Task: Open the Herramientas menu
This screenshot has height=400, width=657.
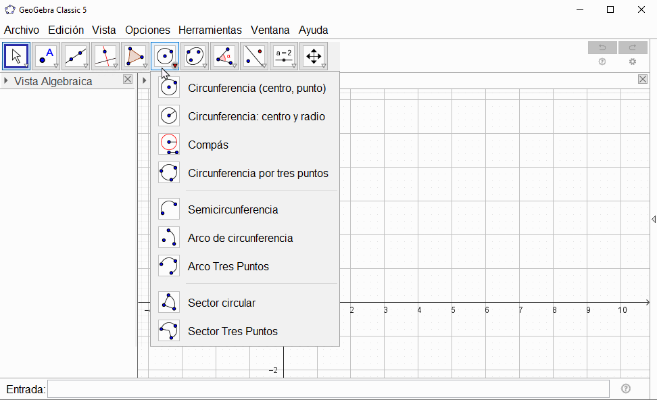Action: pyautogui.click(x=210, y=30)
